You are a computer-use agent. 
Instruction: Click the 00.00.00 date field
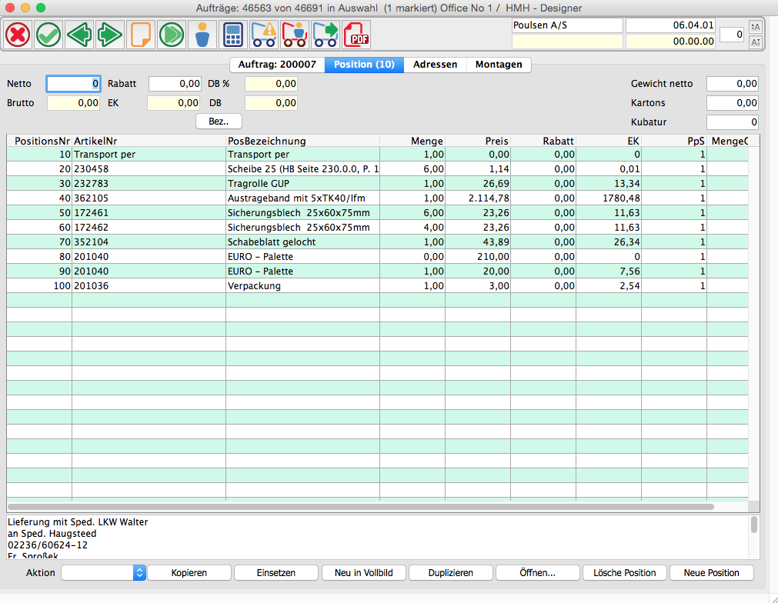click(x=671, y=42)
